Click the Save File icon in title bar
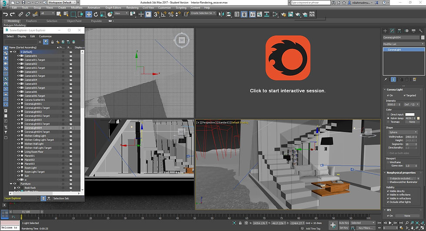Screen dimensions: 426x231 pos(23,3)
